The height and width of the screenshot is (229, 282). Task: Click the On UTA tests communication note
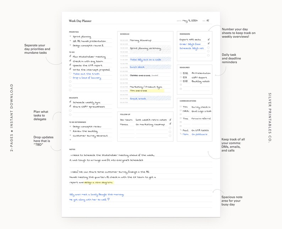200,130
